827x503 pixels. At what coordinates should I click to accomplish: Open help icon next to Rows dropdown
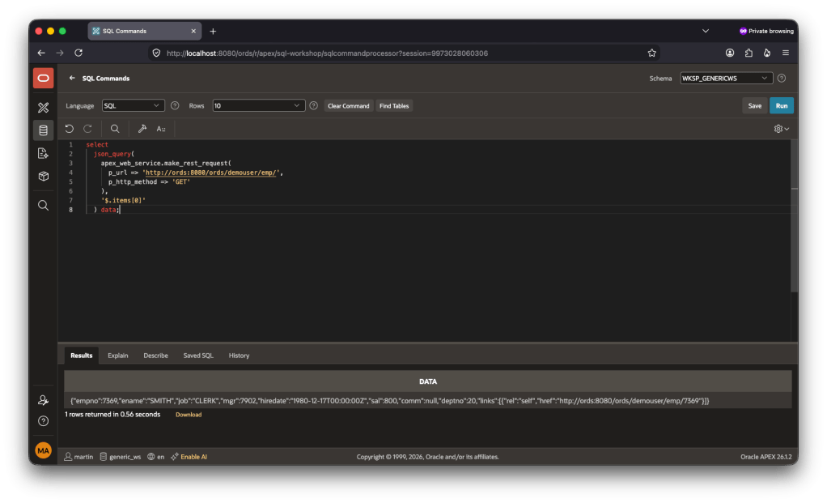pyautogui.click(x=314, y=105)
